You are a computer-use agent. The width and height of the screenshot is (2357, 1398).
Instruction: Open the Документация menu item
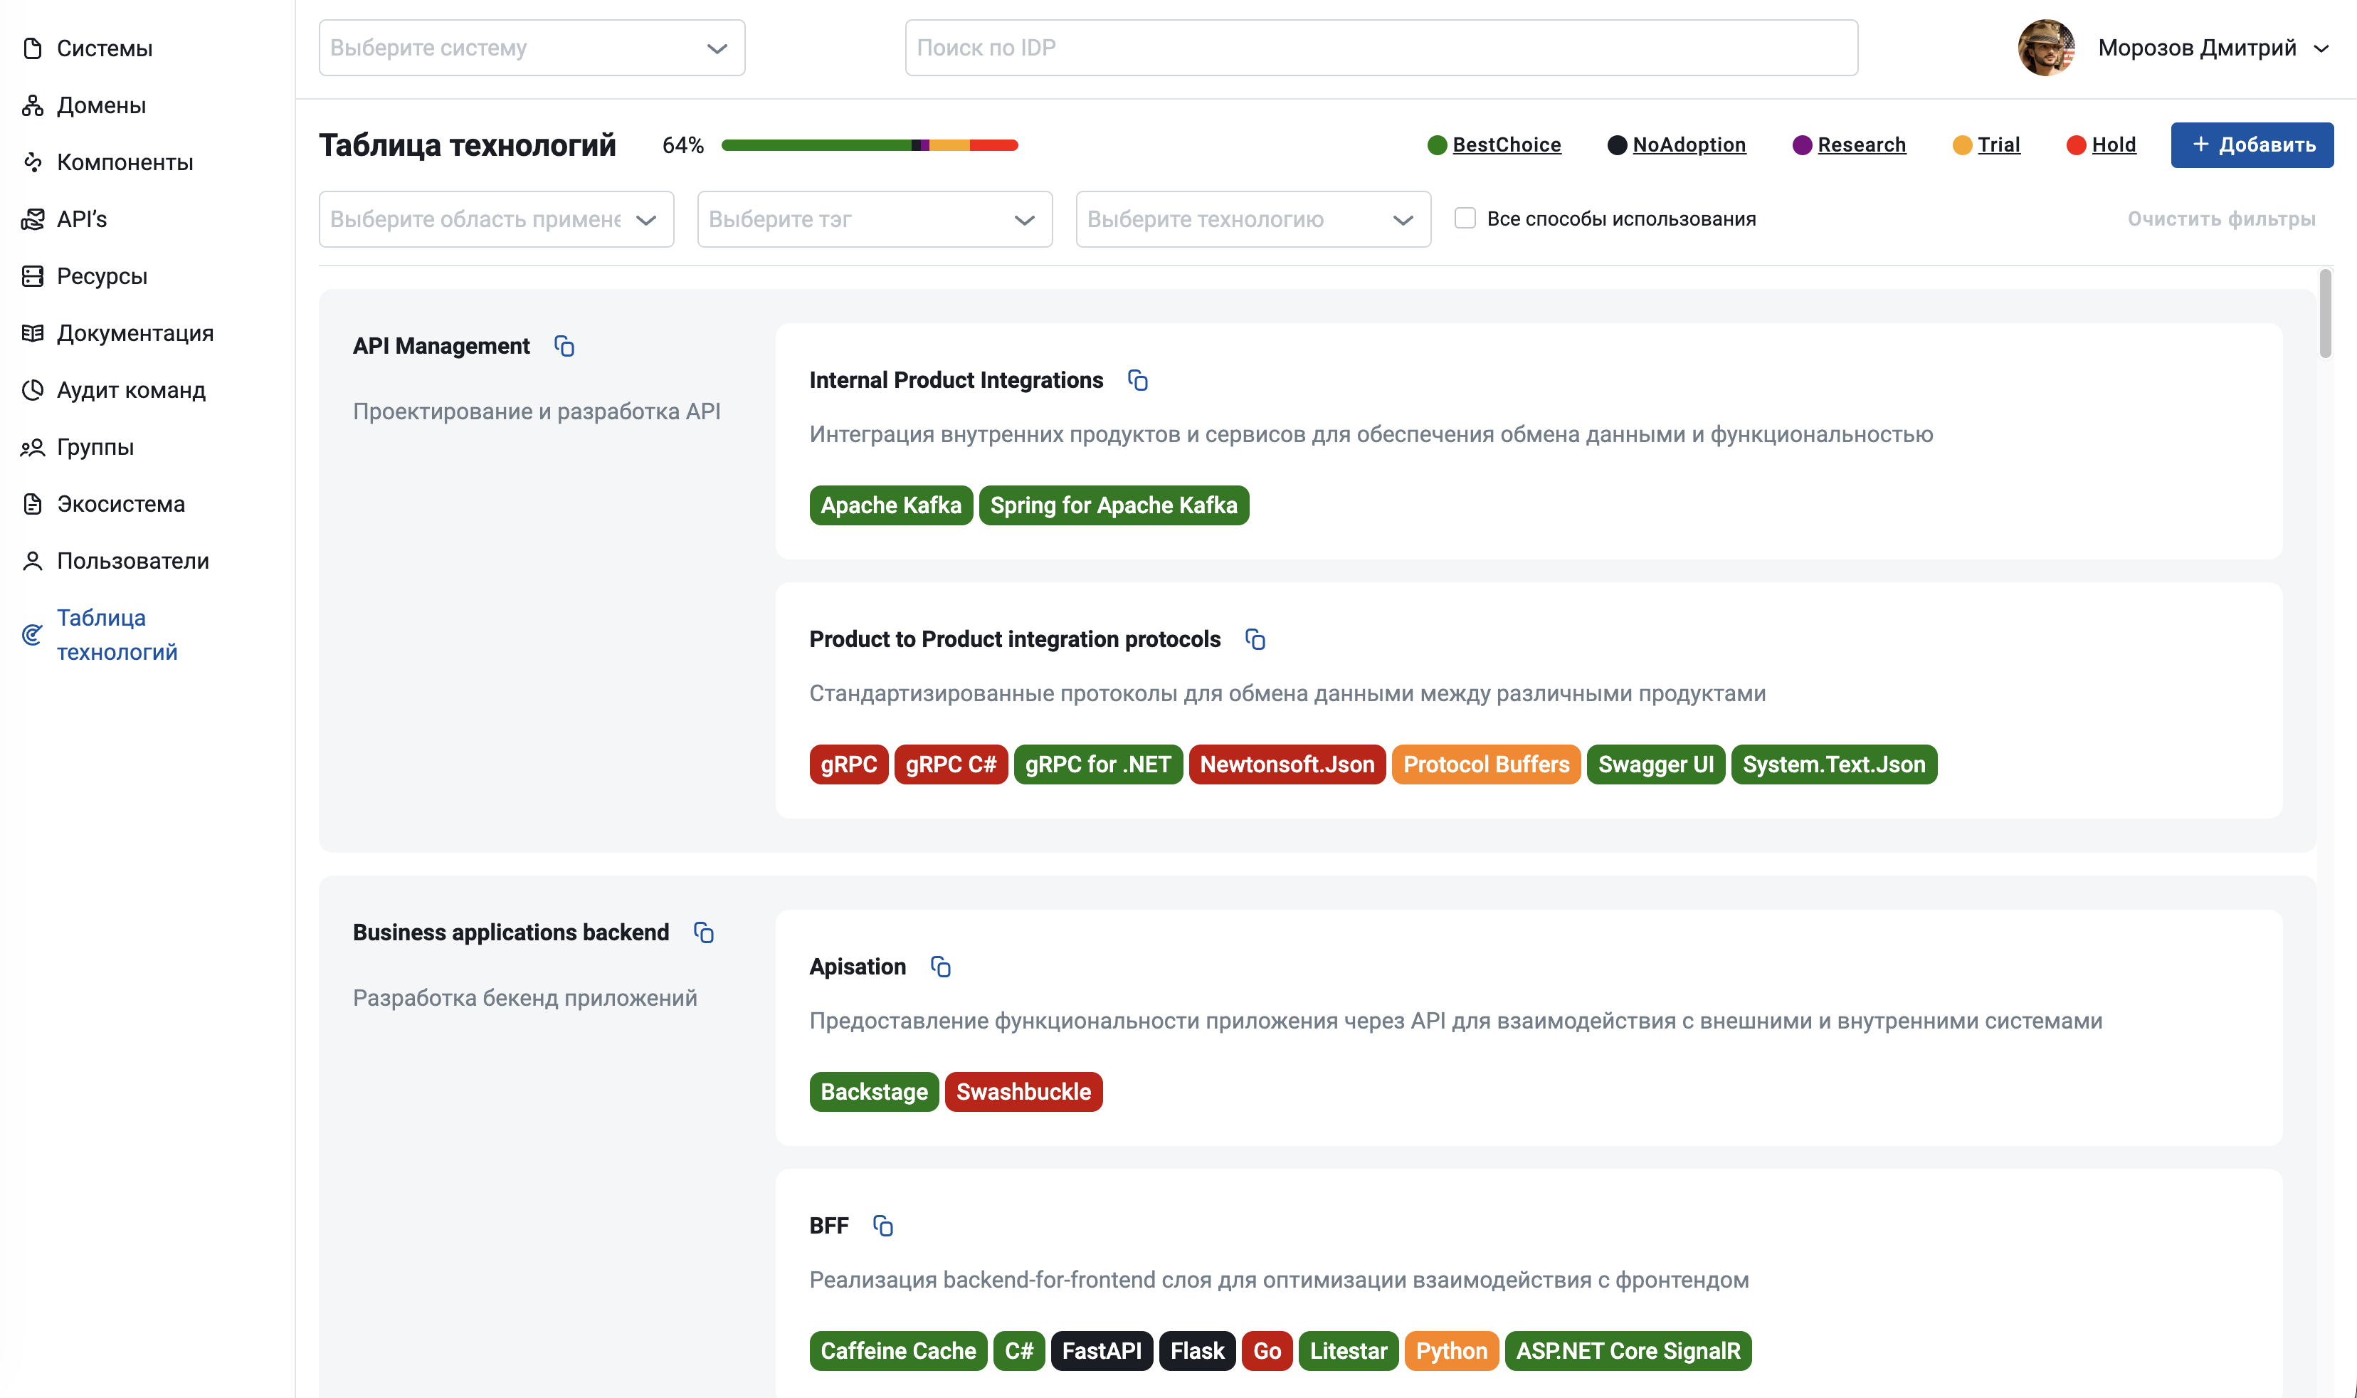tap(135, 332)
